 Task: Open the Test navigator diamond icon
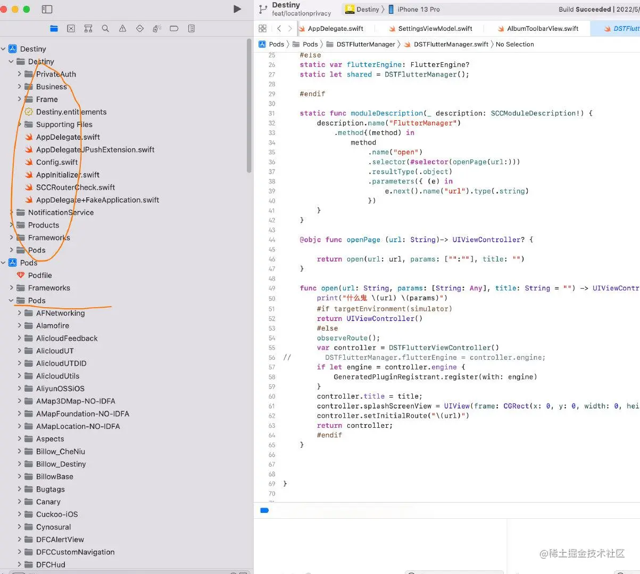click(x=140, y=29)
